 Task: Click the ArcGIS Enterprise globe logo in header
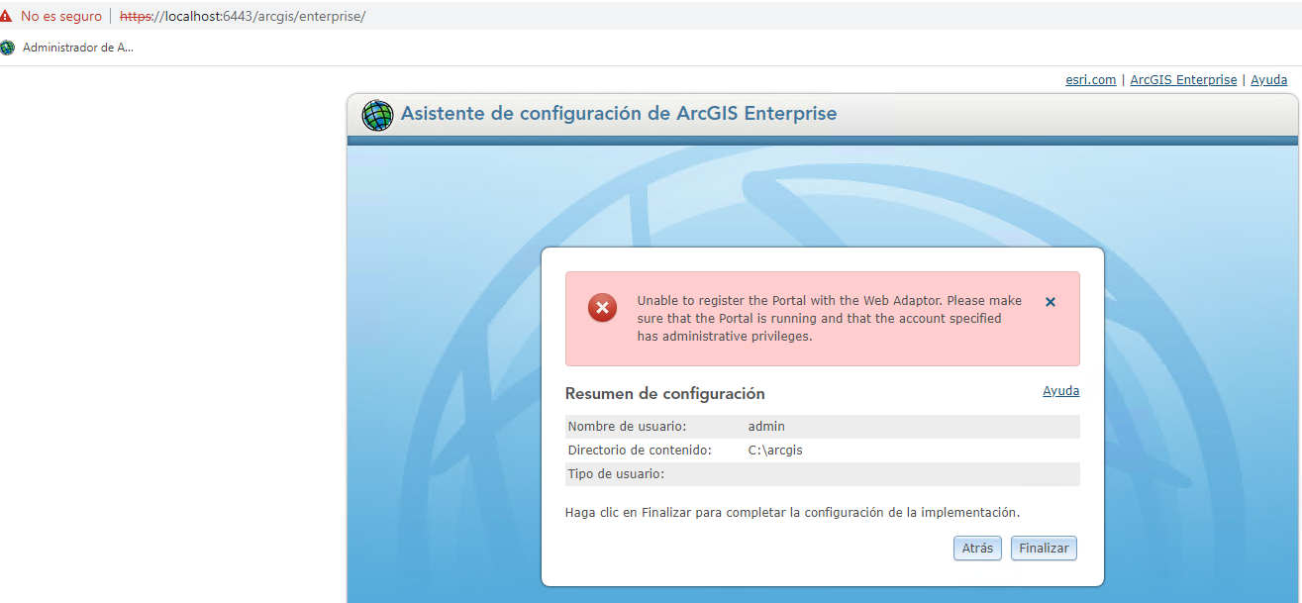(x=377, y=115)
